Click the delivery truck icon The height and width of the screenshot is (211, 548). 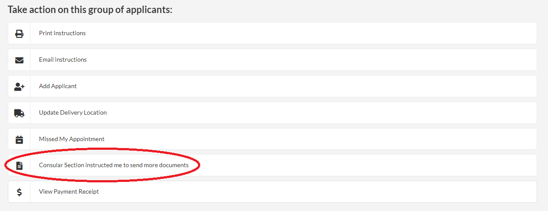pos(19,113)
